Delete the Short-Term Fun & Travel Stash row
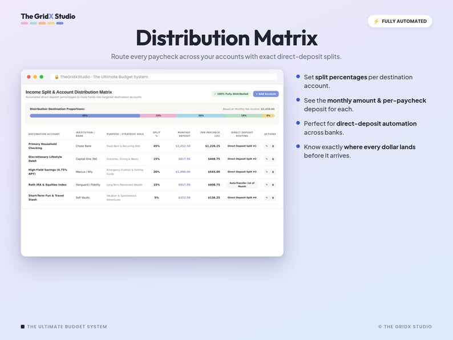This screenshot has width=453, height=340. (273, 197)
